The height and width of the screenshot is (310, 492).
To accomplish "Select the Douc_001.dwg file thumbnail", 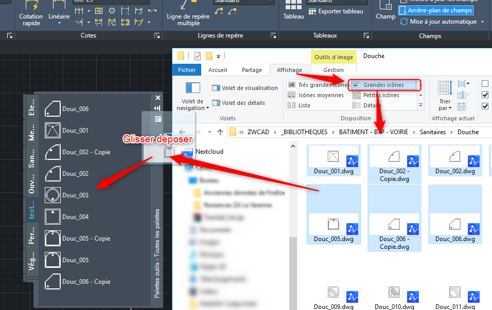I will [333, 160].
